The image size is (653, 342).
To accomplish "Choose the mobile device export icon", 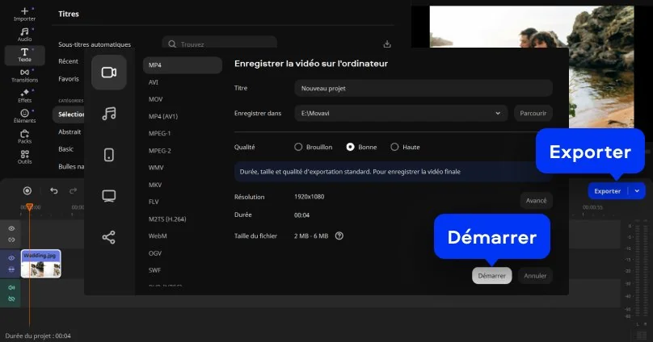I will click(109, 155).
